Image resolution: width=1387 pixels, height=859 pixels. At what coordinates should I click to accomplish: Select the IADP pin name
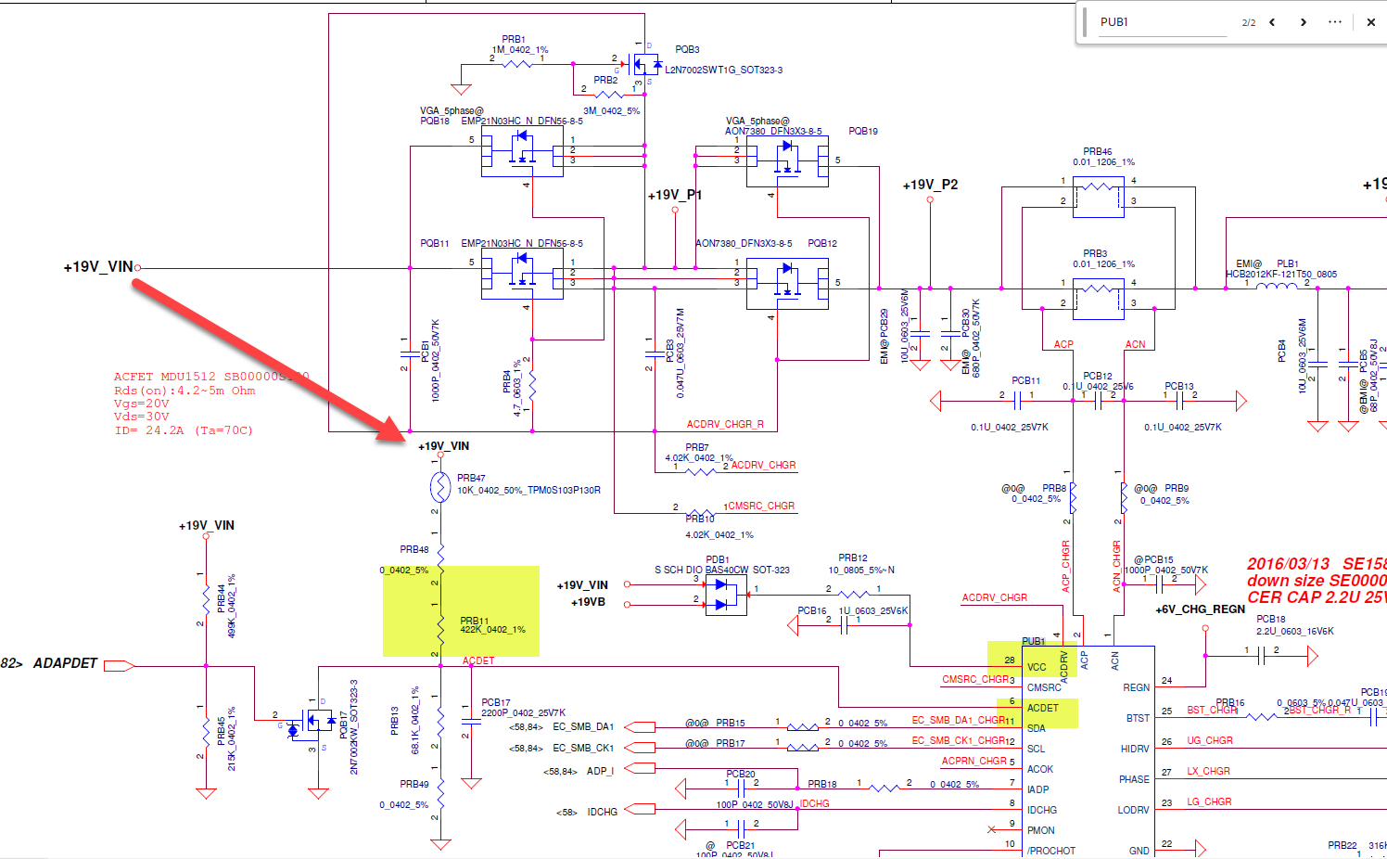point(1038,789)
